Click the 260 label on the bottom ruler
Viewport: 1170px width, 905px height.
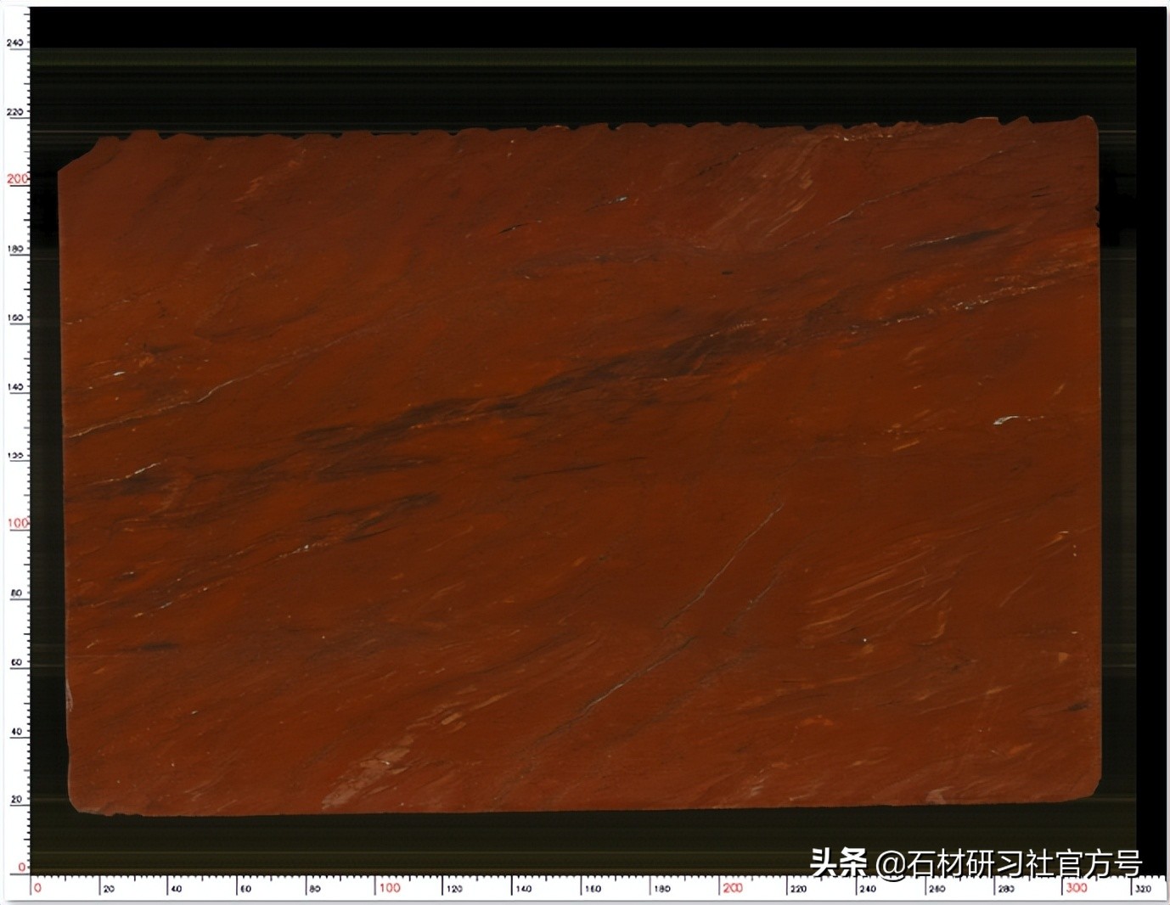[x=937, y=889]
